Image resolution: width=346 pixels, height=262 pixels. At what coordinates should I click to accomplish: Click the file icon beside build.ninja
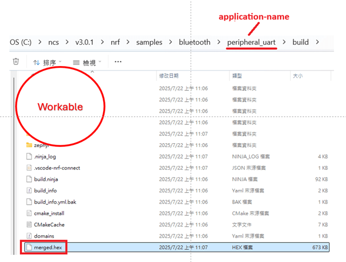[29, 179]
